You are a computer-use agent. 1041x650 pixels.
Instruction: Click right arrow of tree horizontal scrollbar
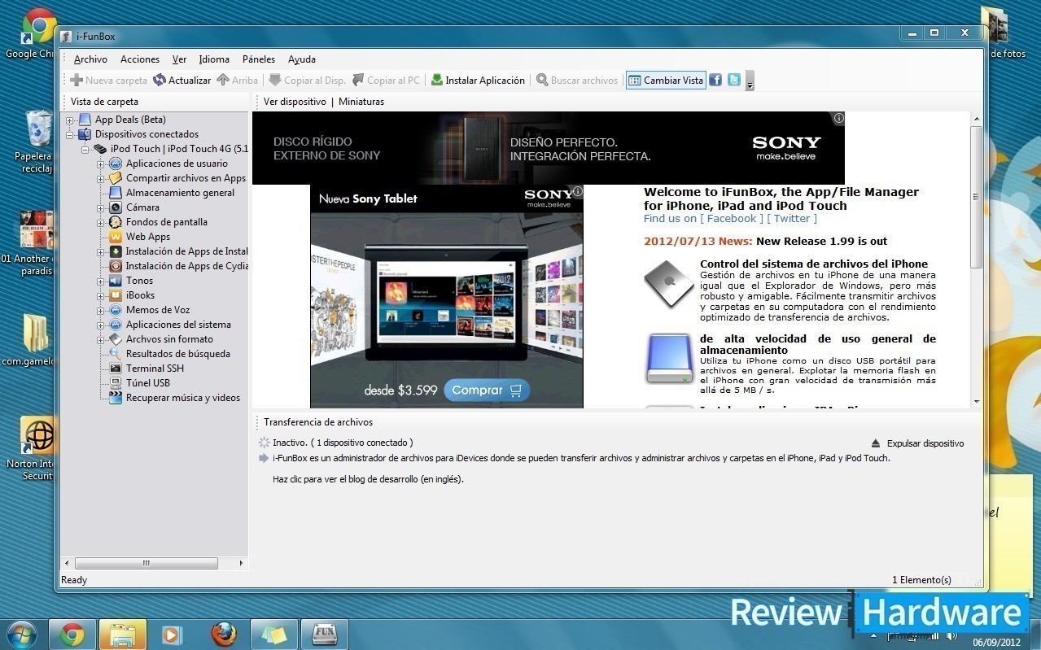click(x=241, y=563)
